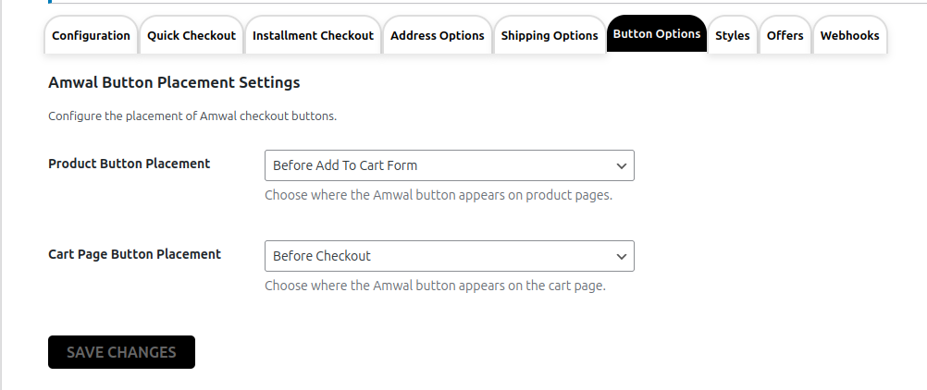This screenshot has width=927, height=390.
Task: Go to the Installment Checkout tab
Action: (x=313, y=36)
